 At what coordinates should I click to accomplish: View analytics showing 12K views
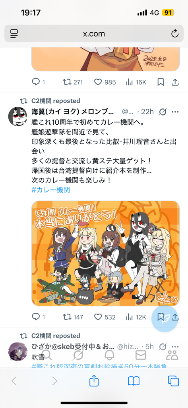click(136, 317)
